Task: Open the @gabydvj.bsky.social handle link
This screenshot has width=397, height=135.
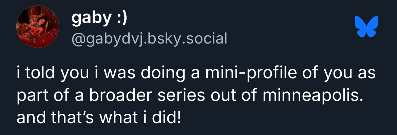Action: [149, 39]
